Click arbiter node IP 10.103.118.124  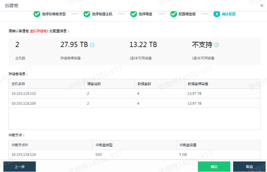tap(24, 155)
